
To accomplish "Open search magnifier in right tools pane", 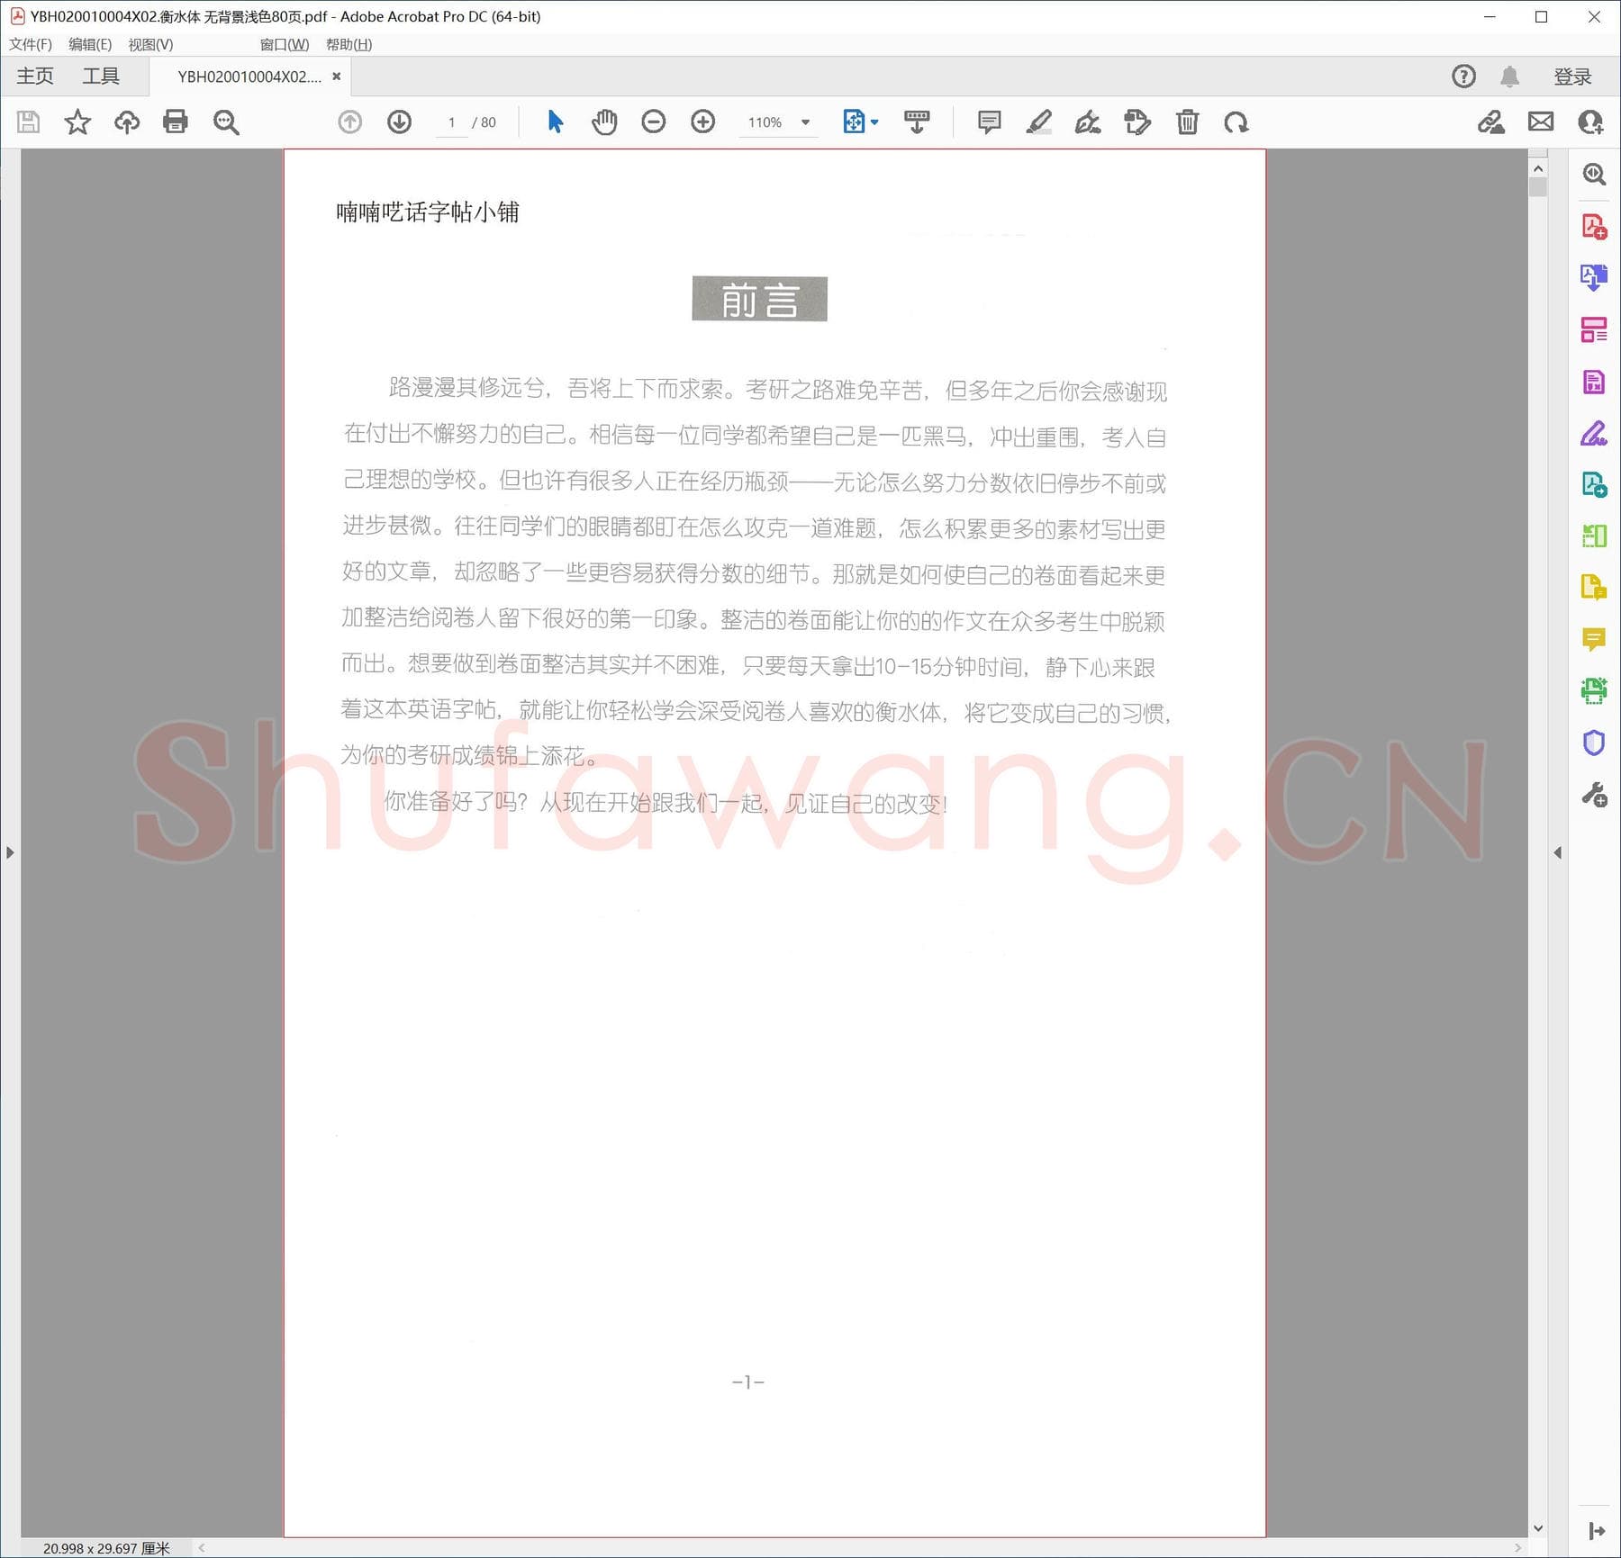I will (x=1594, y=175).
